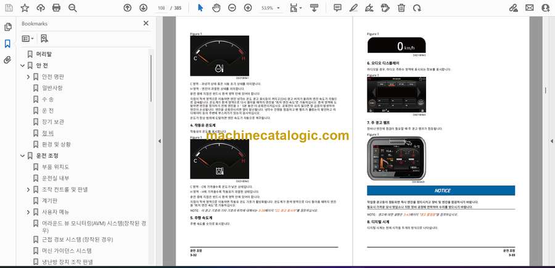Click the main warning lamp monitor figure

[x=397, y=158]
